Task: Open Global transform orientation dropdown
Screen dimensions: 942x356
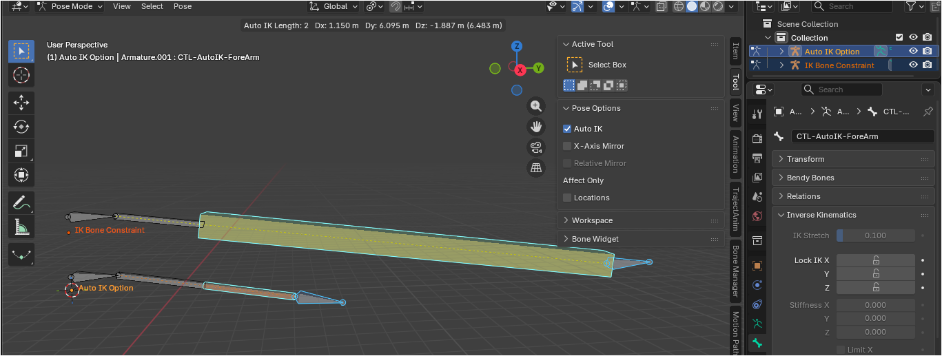Action: coord(334,6)
